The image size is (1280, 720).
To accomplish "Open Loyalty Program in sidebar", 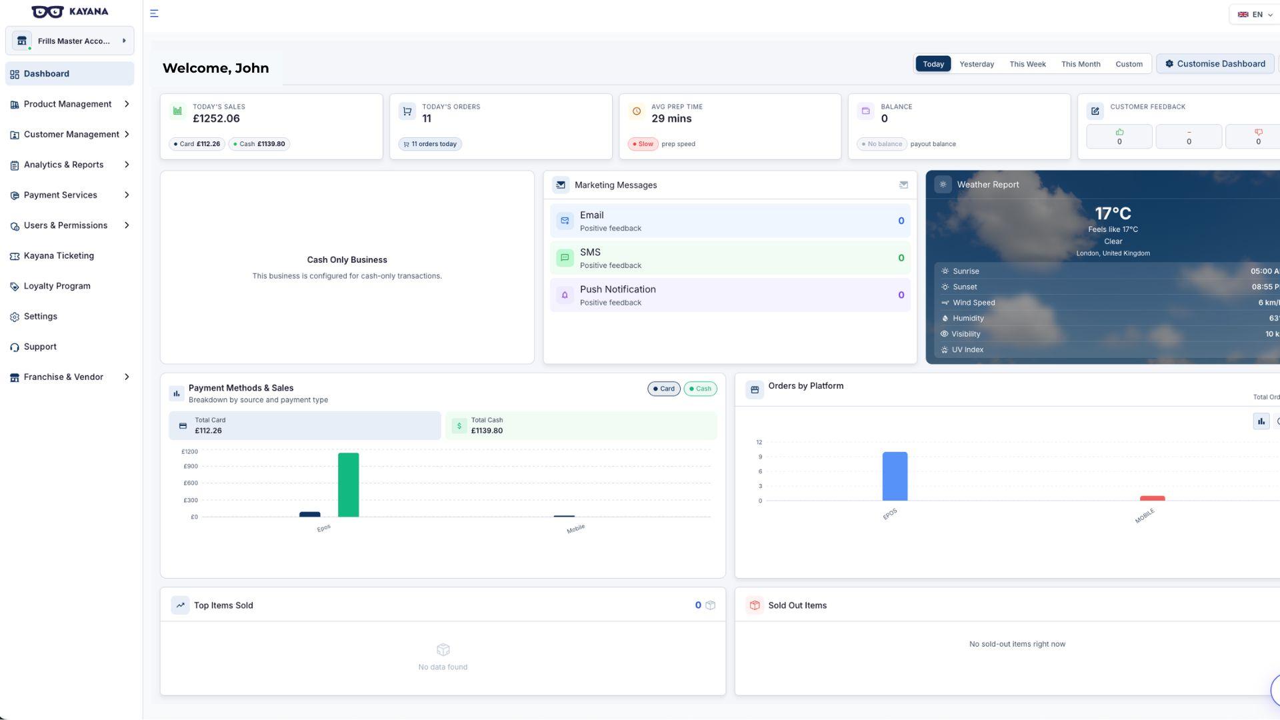I will tap(69, 286).
